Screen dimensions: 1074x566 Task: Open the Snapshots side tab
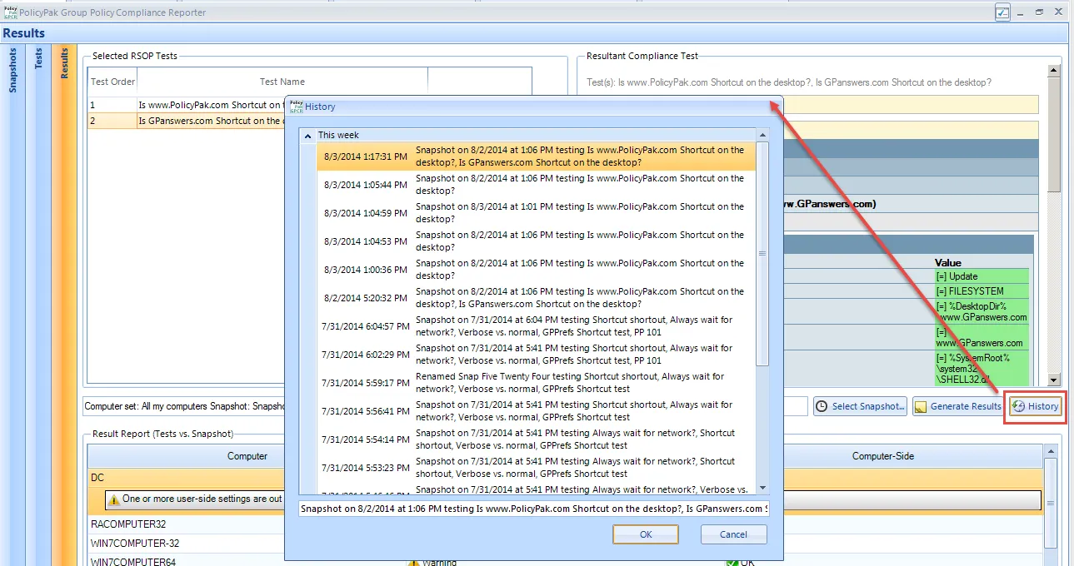pos(13,69)
